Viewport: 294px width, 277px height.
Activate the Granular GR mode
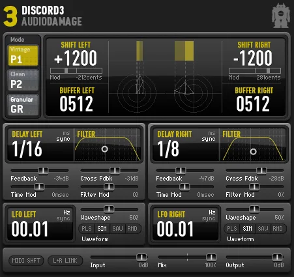23,105
